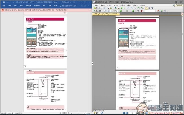Expand the dropdown arrow beside 開啟 button
184x115 pixels.
coord(103,8)
